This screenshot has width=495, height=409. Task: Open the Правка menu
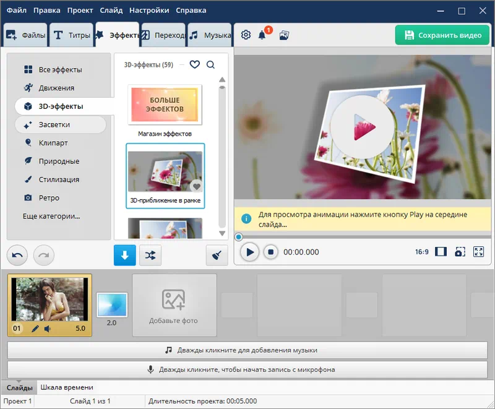pos(47,11)
